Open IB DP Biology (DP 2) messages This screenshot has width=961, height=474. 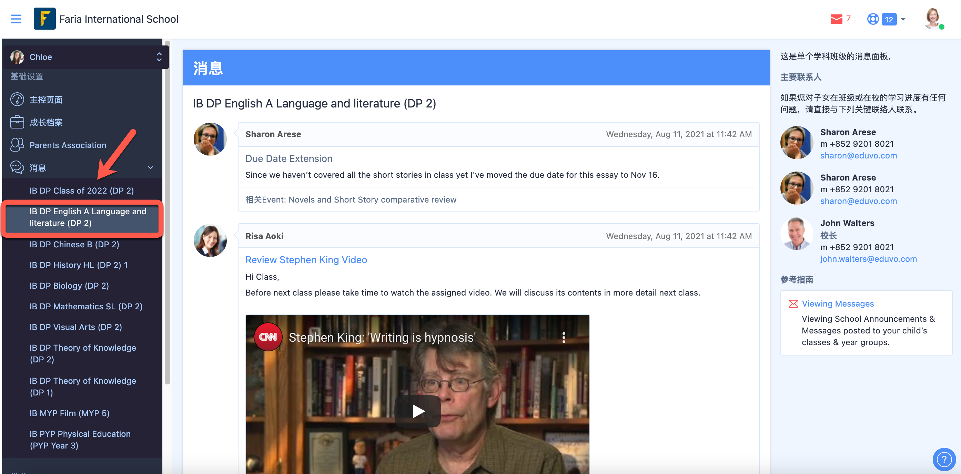click(x=69, y=286)
